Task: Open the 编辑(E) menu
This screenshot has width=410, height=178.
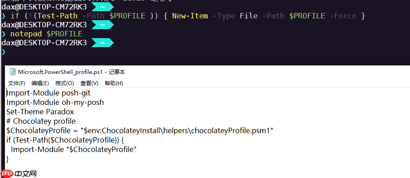Action: (x=40, y=83)
